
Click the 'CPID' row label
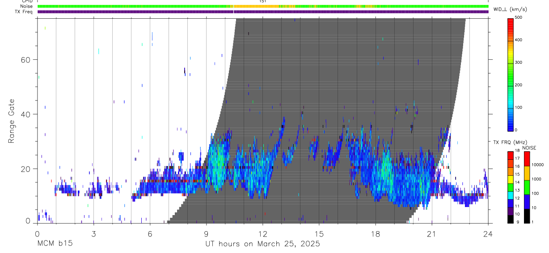[x=27, y=1]
